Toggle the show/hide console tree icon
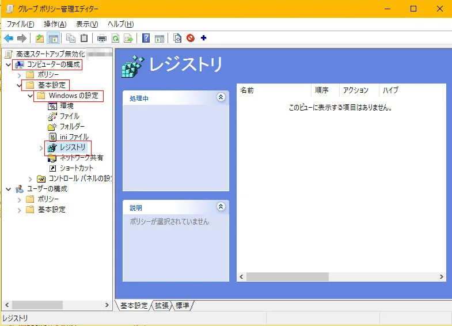 coord(53,39)
